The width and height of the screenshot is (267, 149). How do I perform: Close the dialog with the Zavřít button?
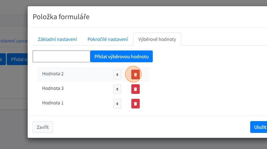(43, 127)
